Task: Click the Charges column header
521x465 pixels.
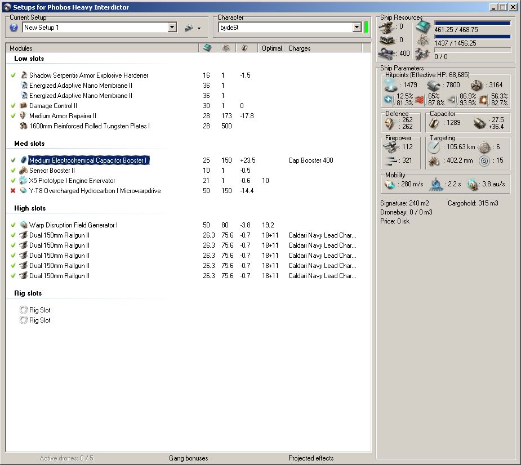Action: 323,48
